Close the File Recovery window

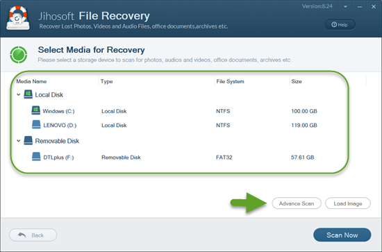[374, 7]
